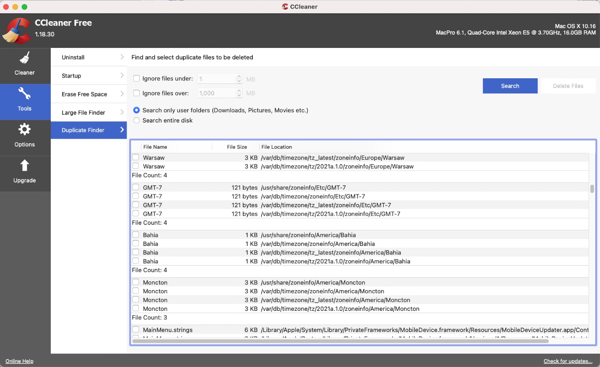The width and height of the screenshot is (600, 367).
Task: Click the Delete Files button
Action: [x=568, y=86]
